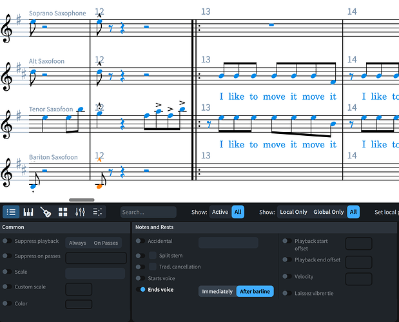Select the bar rest in Soprano bar 13
Screen dimensions: 399x322
click(x=271, y=24)
